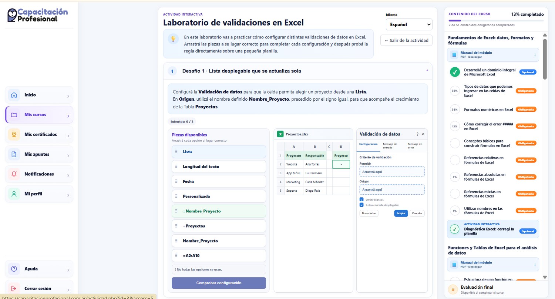Viewport: 555px width, 299px height.
Task: Click the drag handle on the Lista piece
Action: pyautogui.click(x=176, y=152)
